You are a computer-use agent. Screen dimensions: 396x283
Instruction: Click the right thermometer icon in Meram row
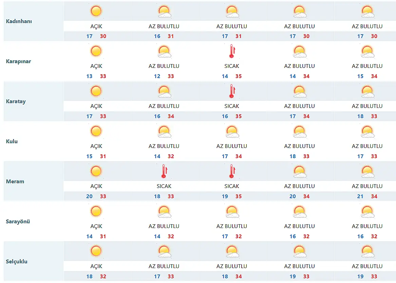click(x=232, y=171)
